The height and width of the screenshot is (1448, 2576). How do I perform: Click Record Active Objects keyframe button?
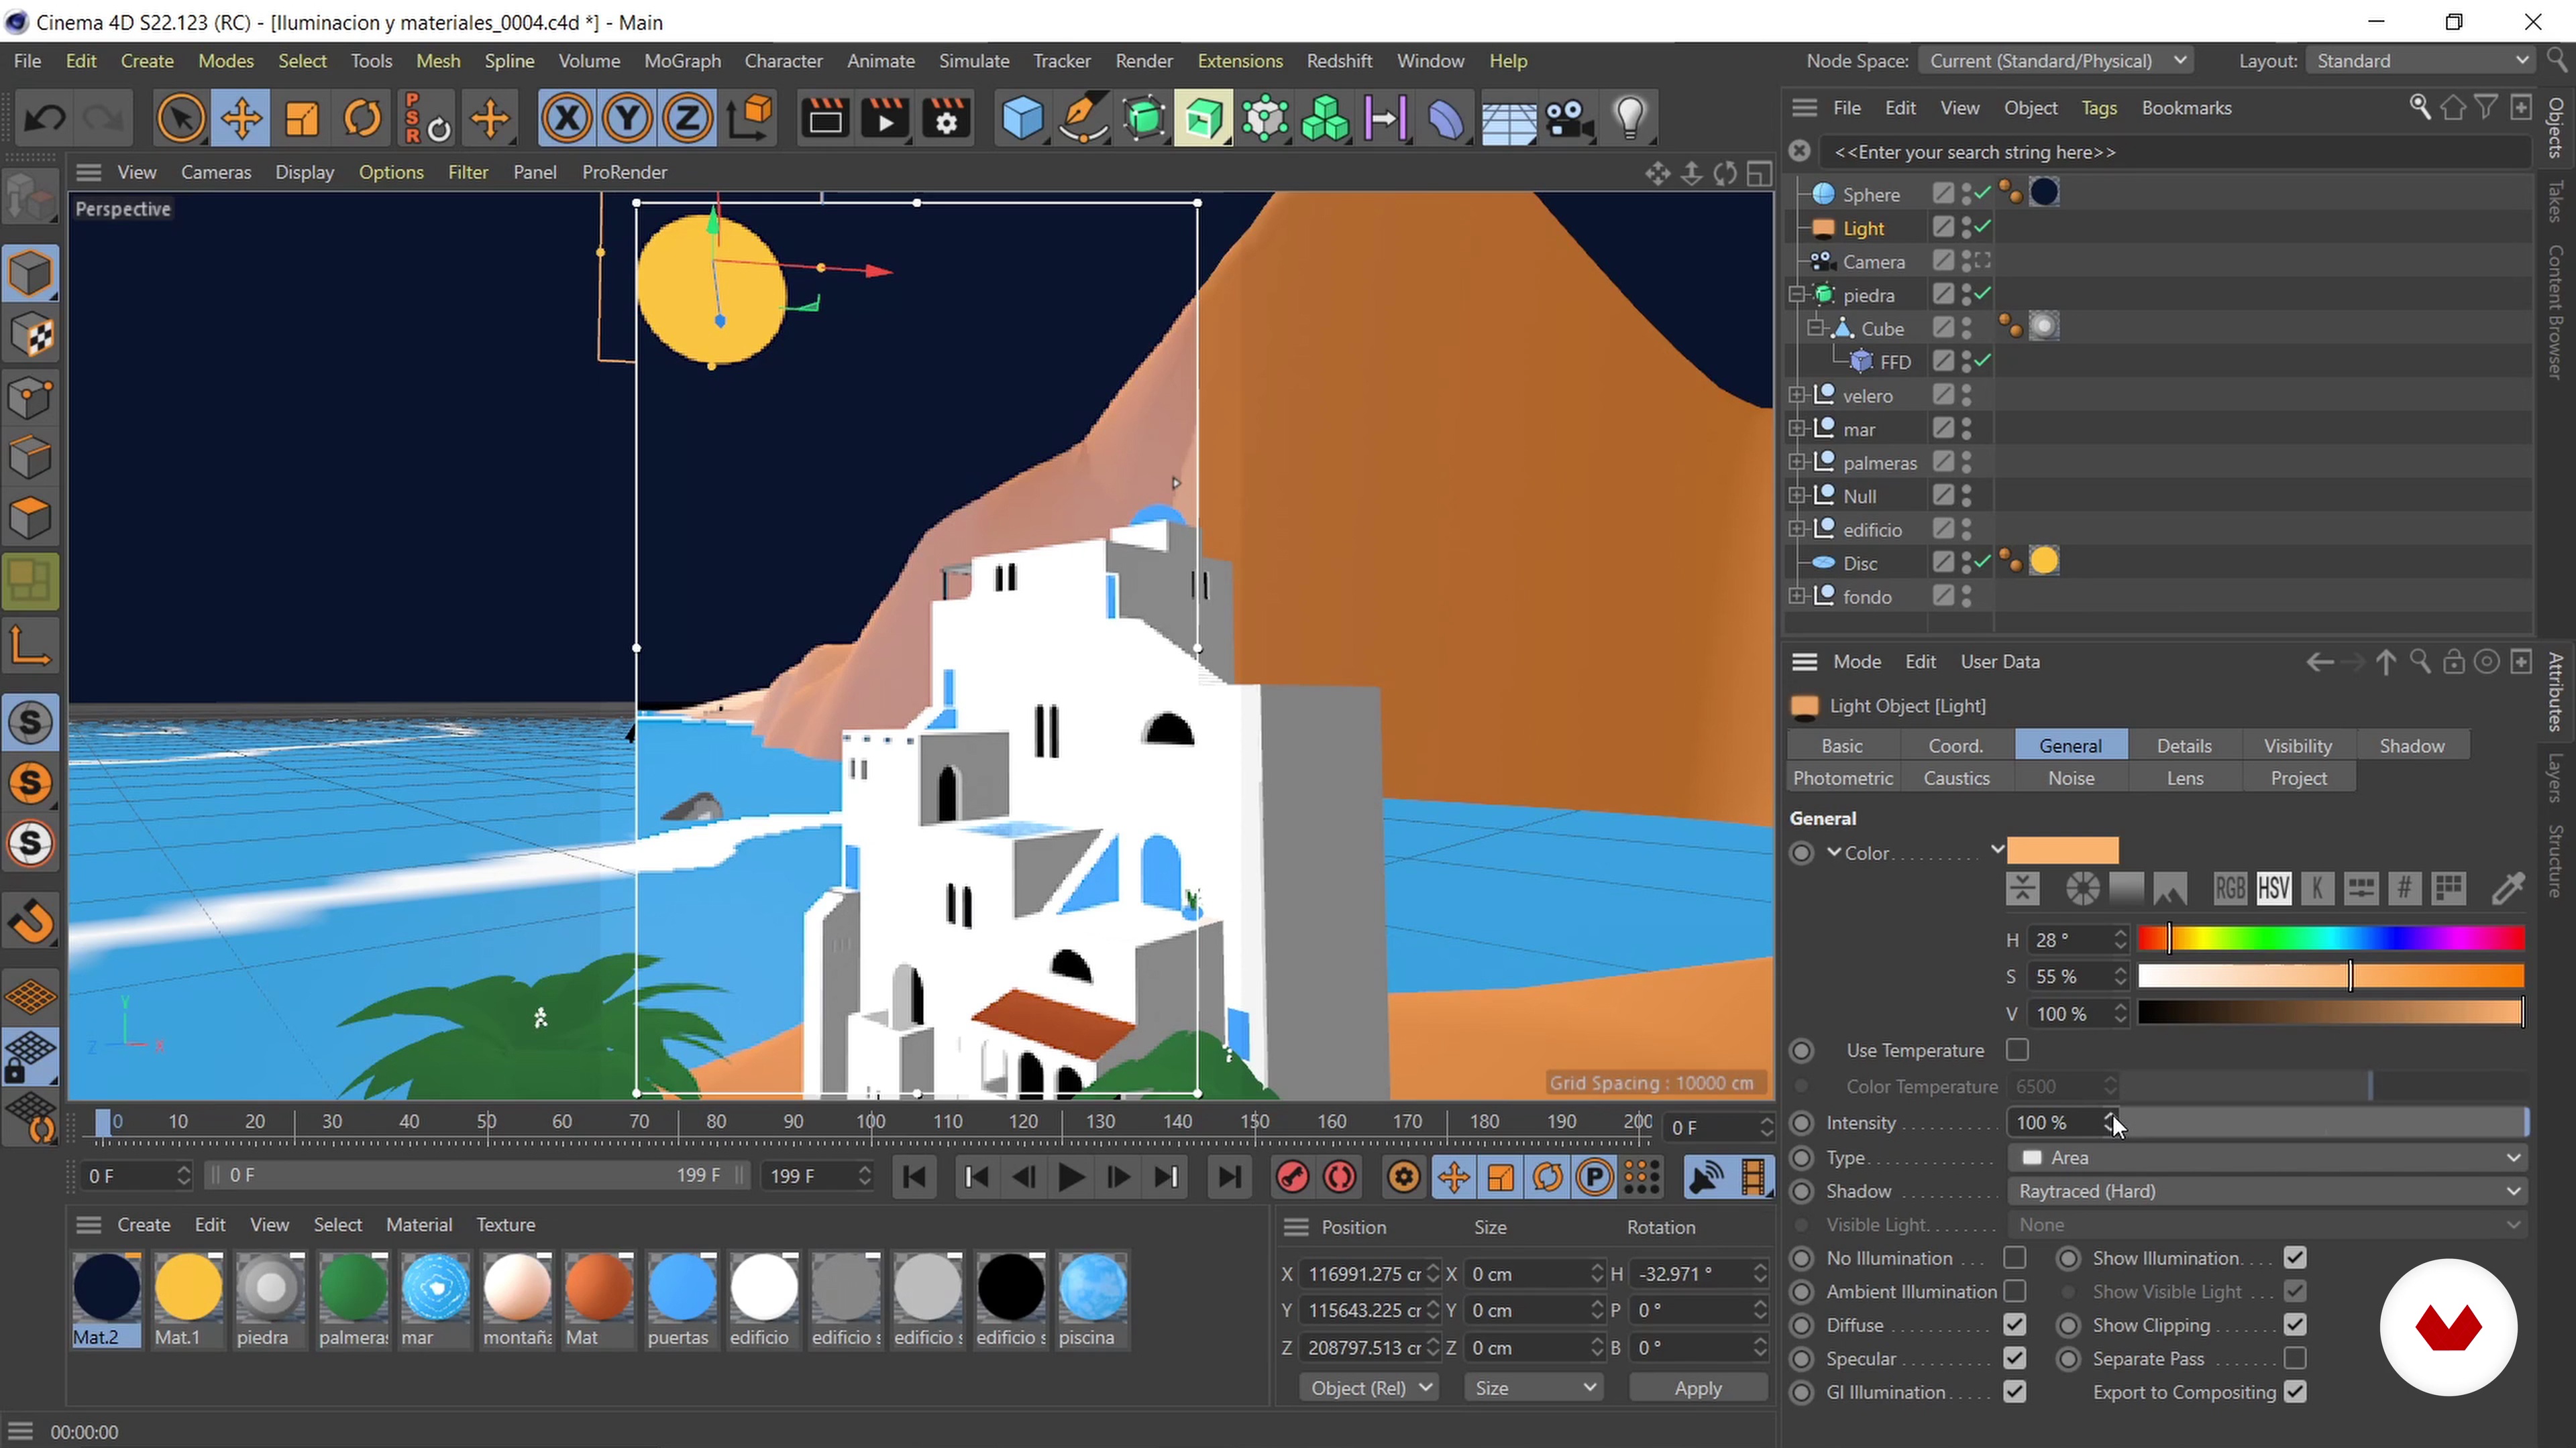point(1292,1176)
